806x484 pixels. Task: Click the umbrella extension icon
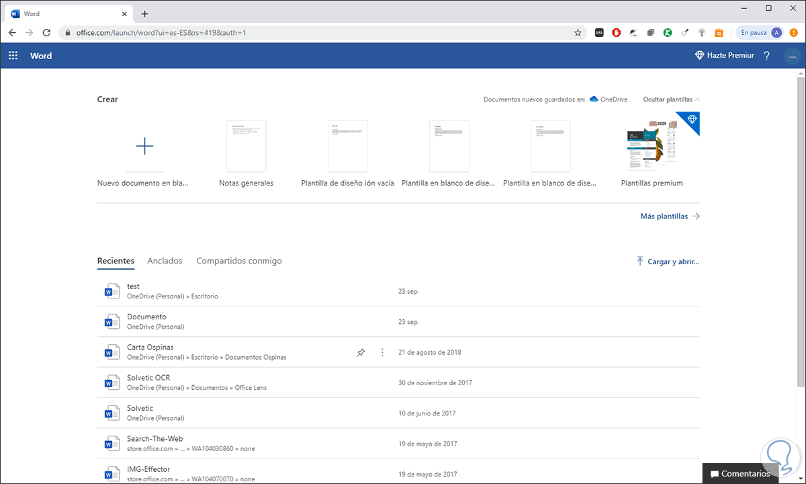pos(633,32)
